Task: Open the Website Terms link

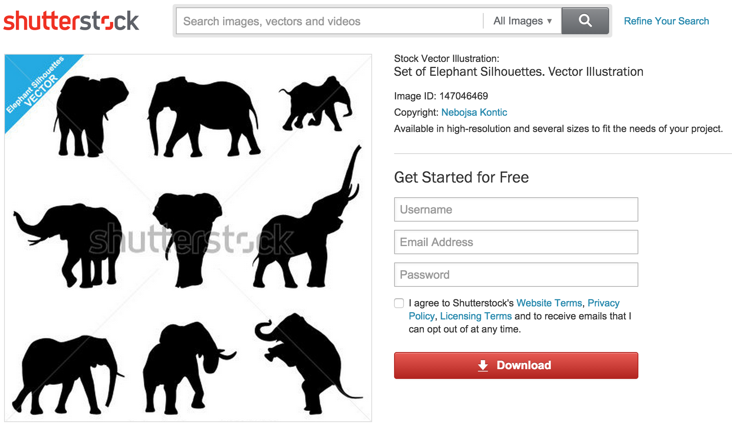Action: (549, 303)
